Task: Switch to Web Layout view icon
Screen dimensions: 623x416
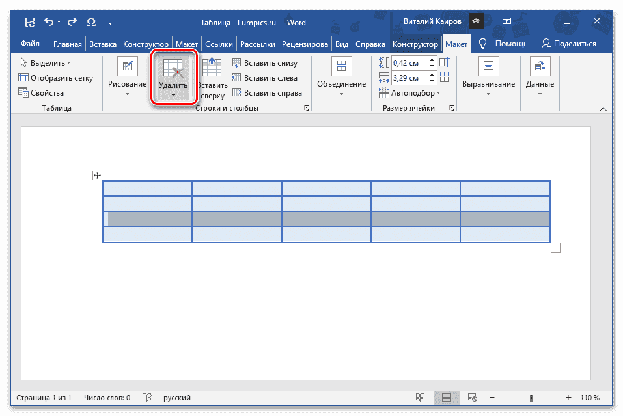Action: pyautogui.click(x=472, y=397)
